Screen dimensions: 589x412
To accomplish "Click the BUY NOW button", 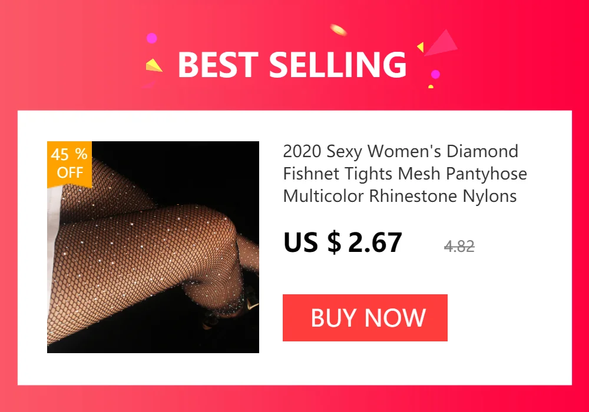I will 365,318.
